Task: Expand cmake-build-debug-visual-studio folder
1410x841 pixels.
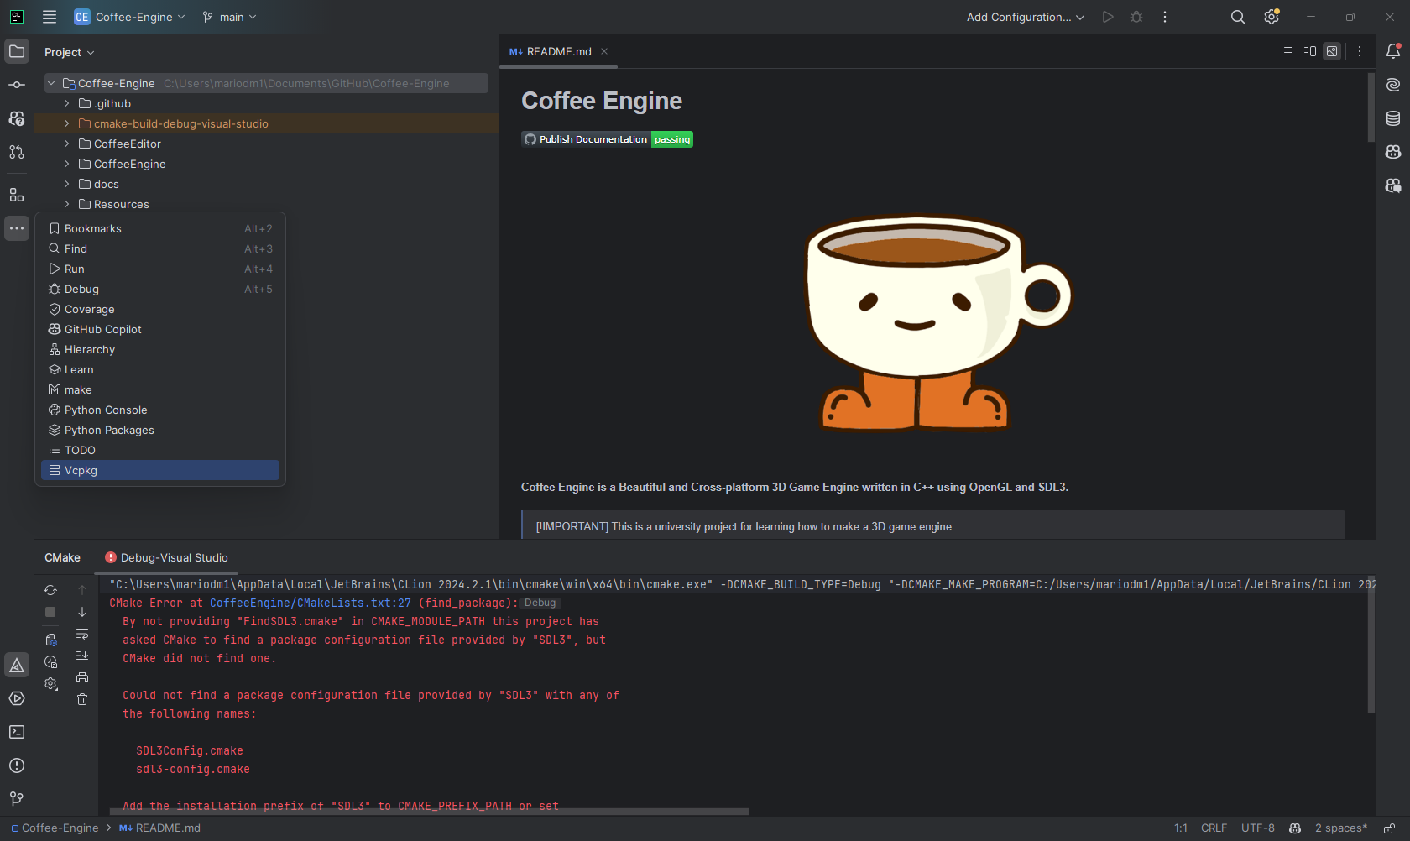Action: tap(67, 123)
